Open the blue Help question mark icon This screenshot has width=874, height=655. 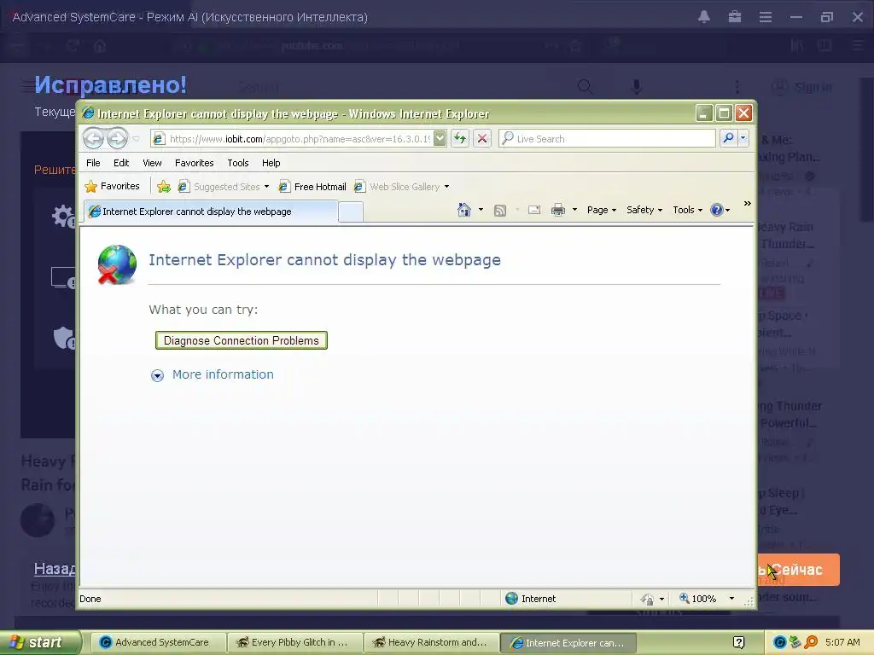click(x=717, y=210)
